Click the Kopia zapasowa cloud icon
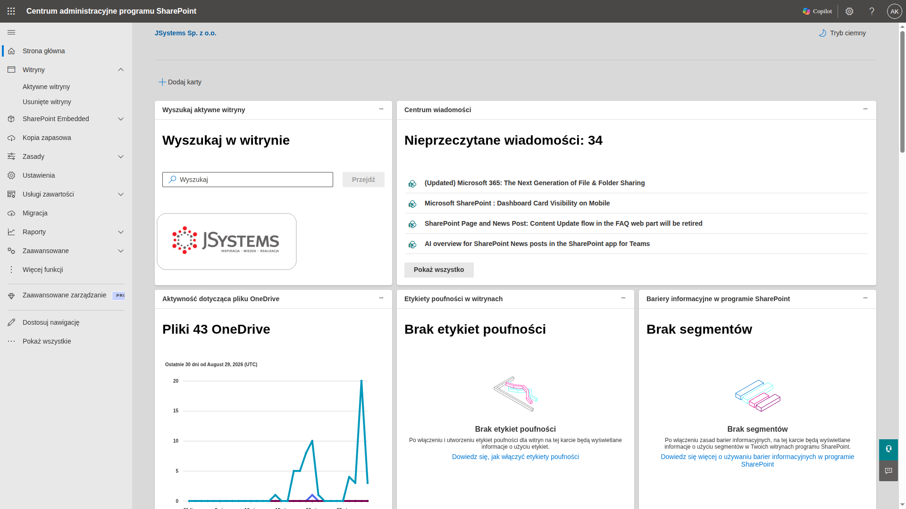Image resolution: width=906 pixels, height=509 pixels. coord(12,138)
